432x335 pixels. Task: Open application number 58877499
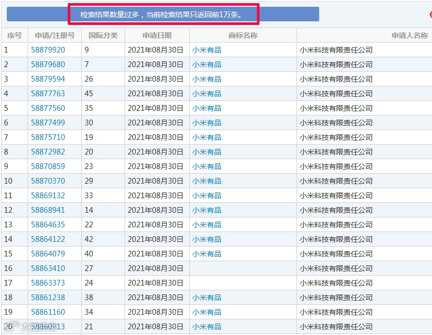(x=48, y=123)
